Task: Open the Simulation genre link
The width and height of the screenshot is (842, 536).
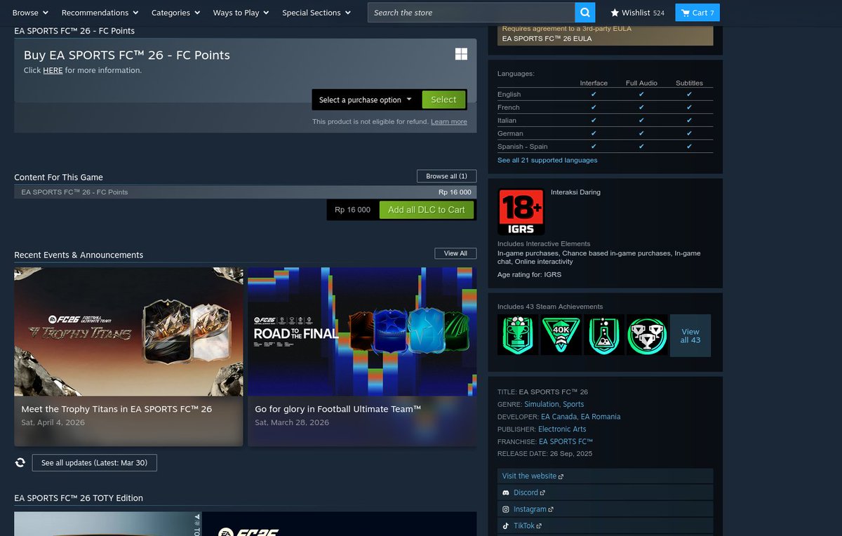Action: tap(542, 404)
